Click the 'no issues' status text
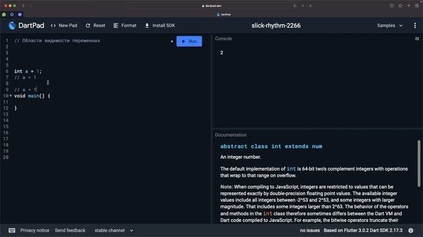 click(x=310, y=230)
